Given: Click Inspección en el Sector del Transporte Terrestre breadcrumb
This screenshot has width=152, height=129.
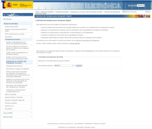Looking at the screenshot, I should 87,12.
